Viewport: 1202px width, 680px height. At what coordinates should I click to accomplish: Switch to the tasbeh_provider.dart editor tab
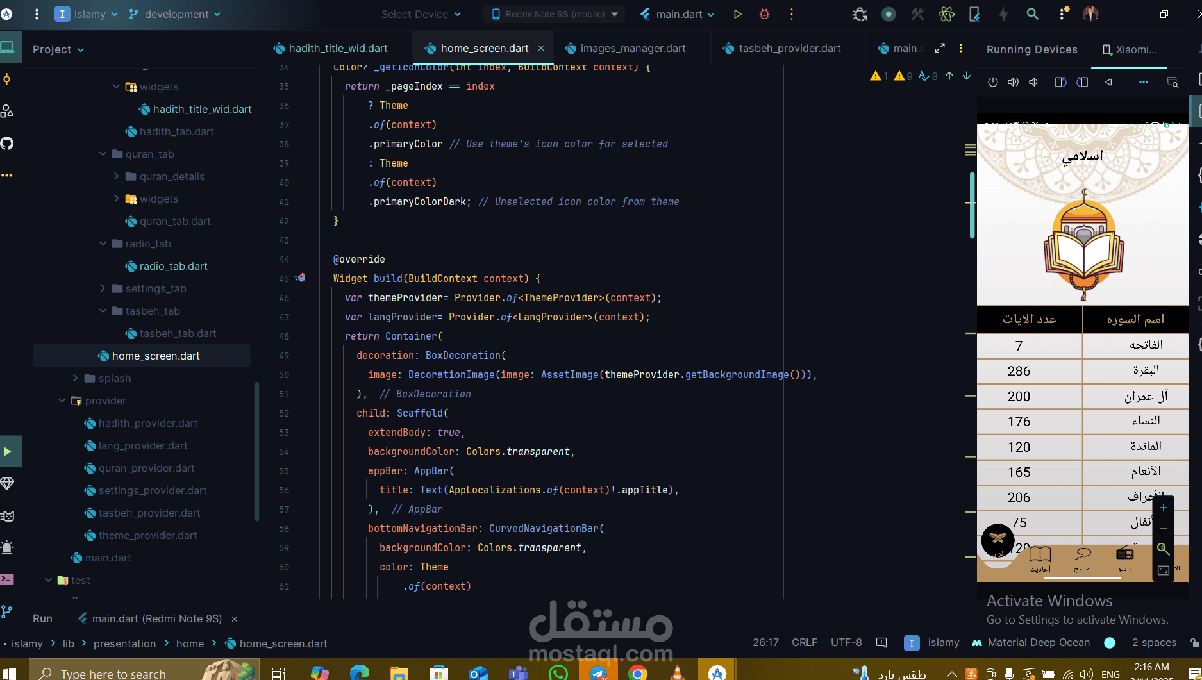pyautogui.click(x=782, y=48)
